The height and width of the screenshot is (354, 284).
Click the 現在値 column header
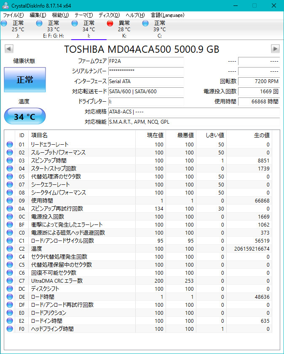(x=150, y=135)
